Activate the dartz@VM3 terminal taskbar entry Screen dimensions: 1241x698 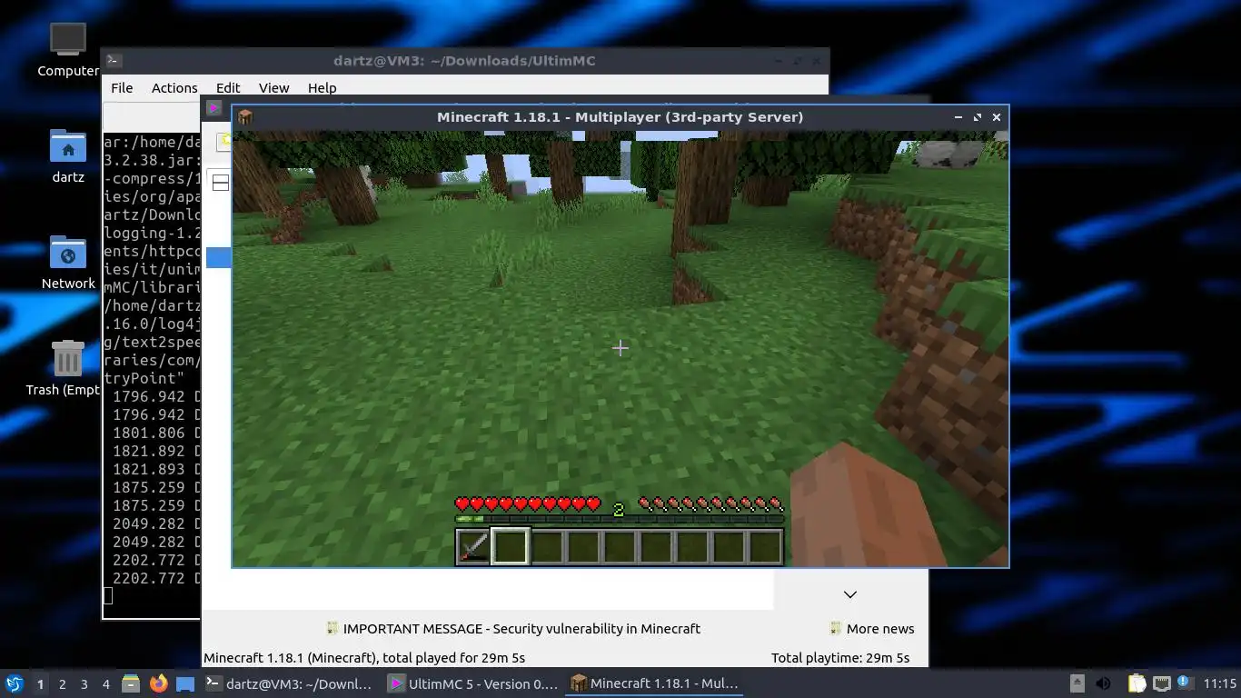click(290, 683)
